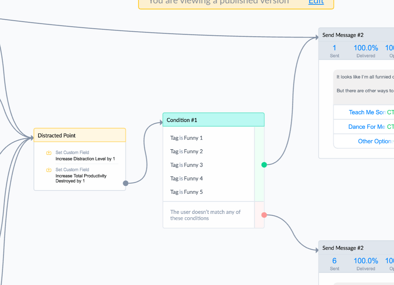Open lower Send Message #2 node header
This screenshot has height=285, width=394.
coord(356,248)
